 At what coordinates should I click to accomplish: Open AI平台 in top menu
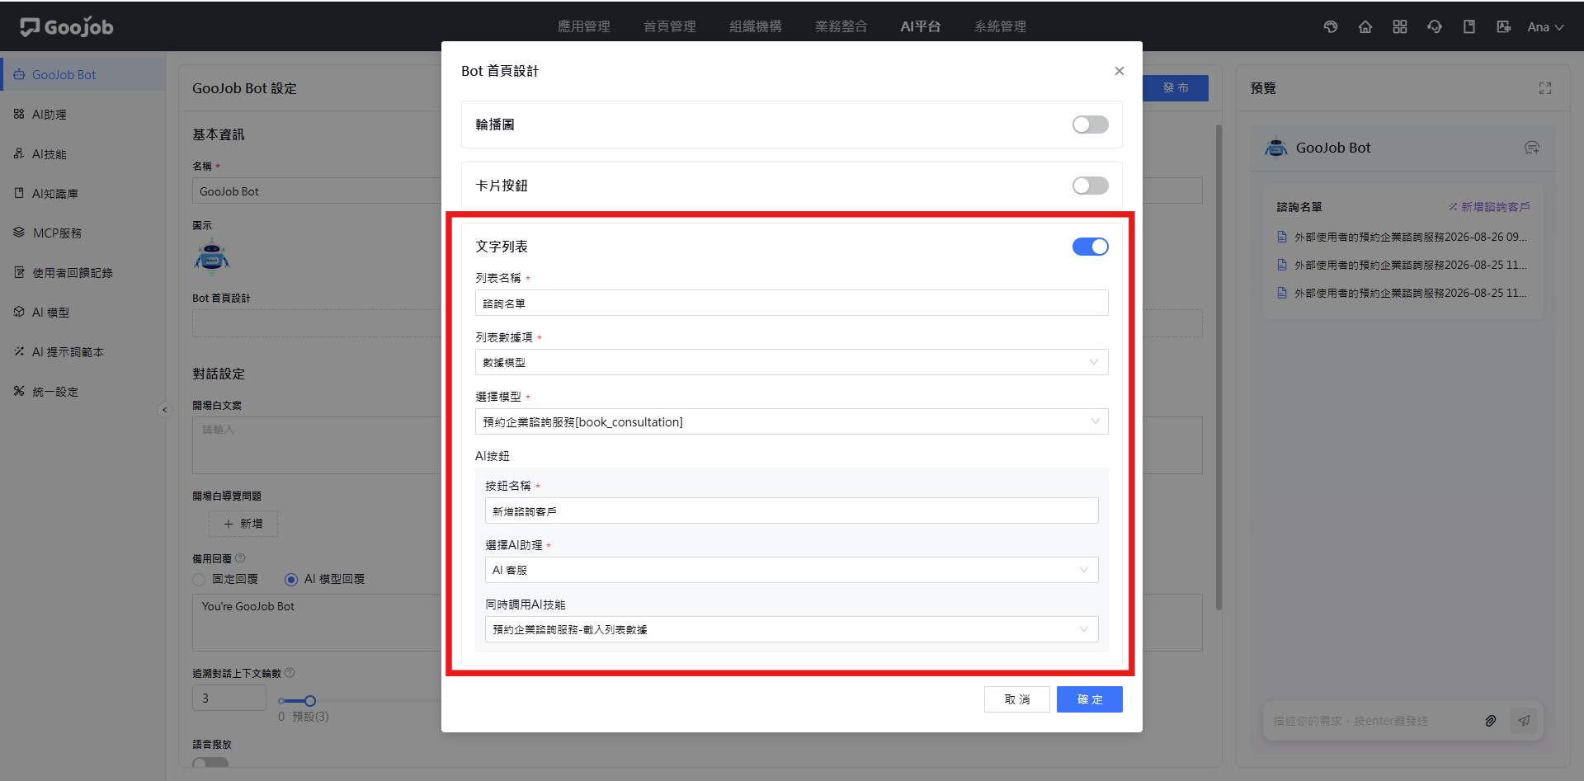point(921,26)
